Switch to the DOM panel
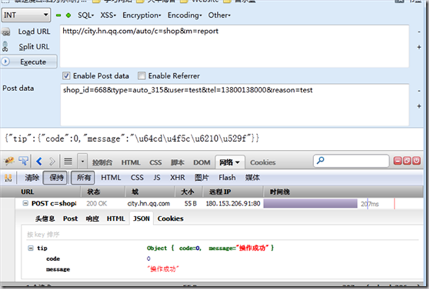Viewport: 429px width, 289px height. [x=202, y=162]
